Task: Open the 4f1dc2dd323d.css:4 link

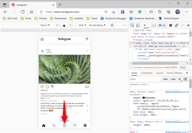Action: pos(177,92)
